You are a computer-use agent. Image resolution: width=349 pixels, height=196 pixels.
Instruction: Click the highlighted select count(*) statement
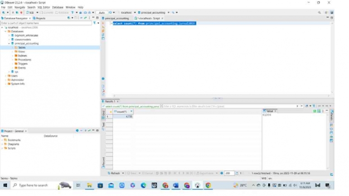(x=155, y=24)
